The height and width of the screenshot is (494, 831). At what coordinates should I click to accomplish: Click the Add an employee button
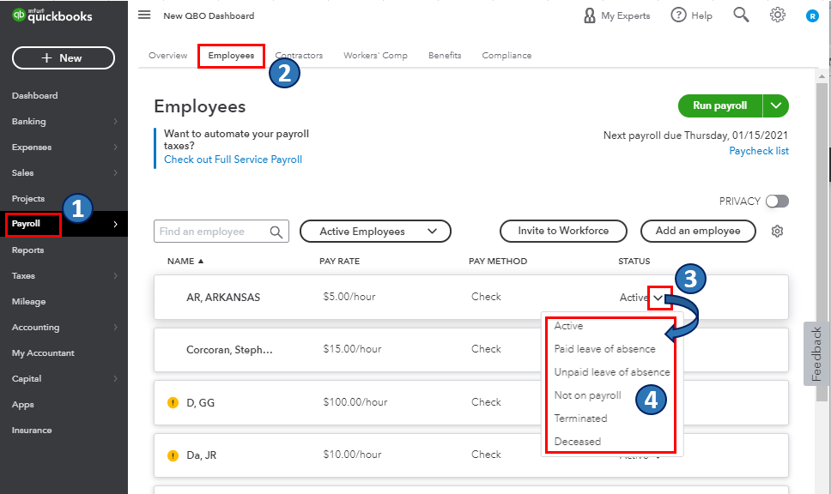pyautogui.click(x=698, y=231)
